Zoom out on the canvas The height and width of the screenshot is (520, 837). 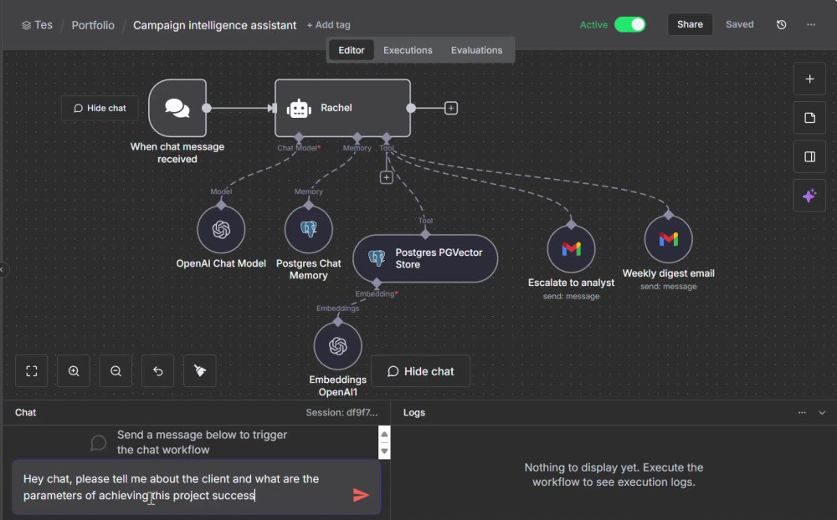pyautogui.click(x=116, y=371)
